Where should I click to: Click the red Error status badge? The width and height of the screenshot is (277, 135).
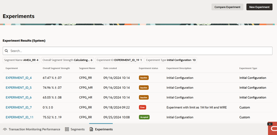click(x=143, y=108)
